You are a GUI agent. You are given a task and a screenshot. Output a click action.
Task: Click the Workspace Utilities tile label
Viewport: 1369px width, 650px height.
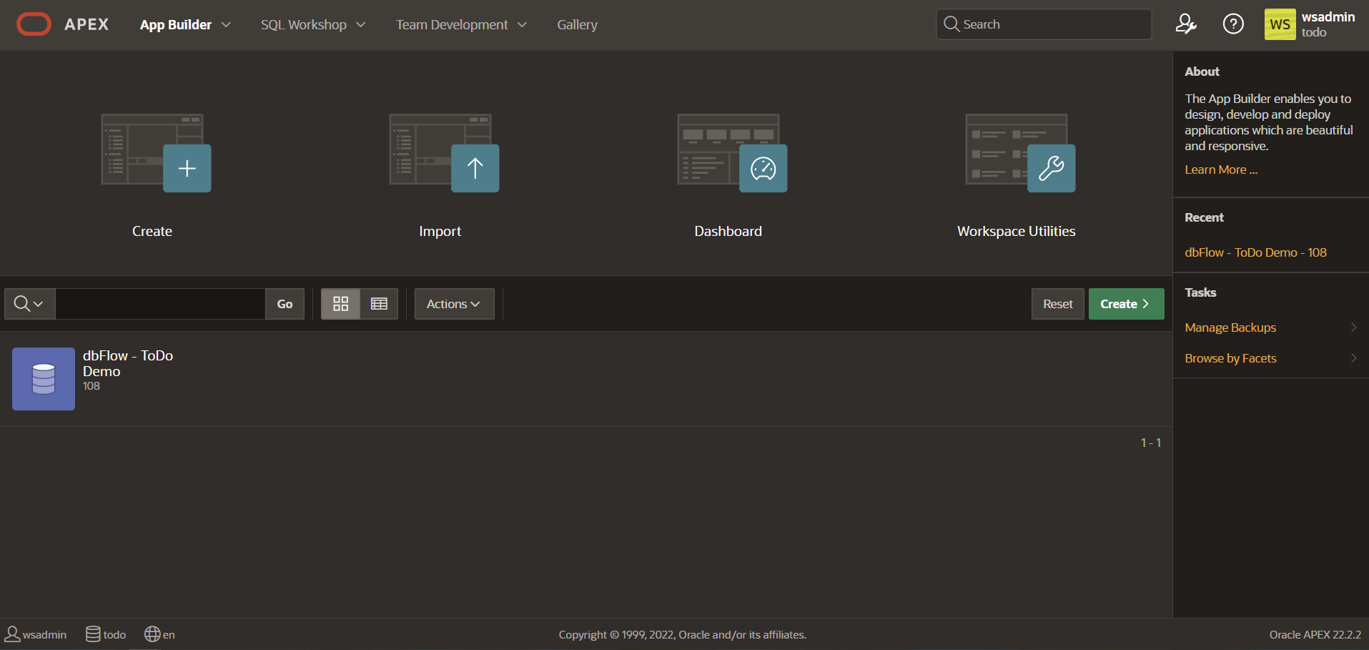[1017, 231]
